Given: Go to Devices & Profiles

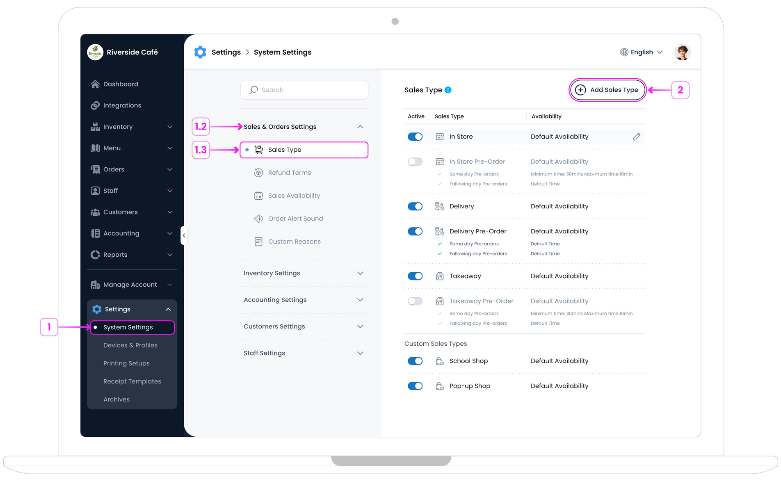Looking at the screenshot, I should (130, 345).
